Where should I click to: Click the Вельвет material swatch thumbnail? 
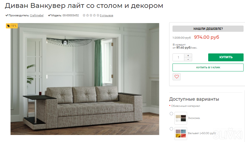[181, 133]
